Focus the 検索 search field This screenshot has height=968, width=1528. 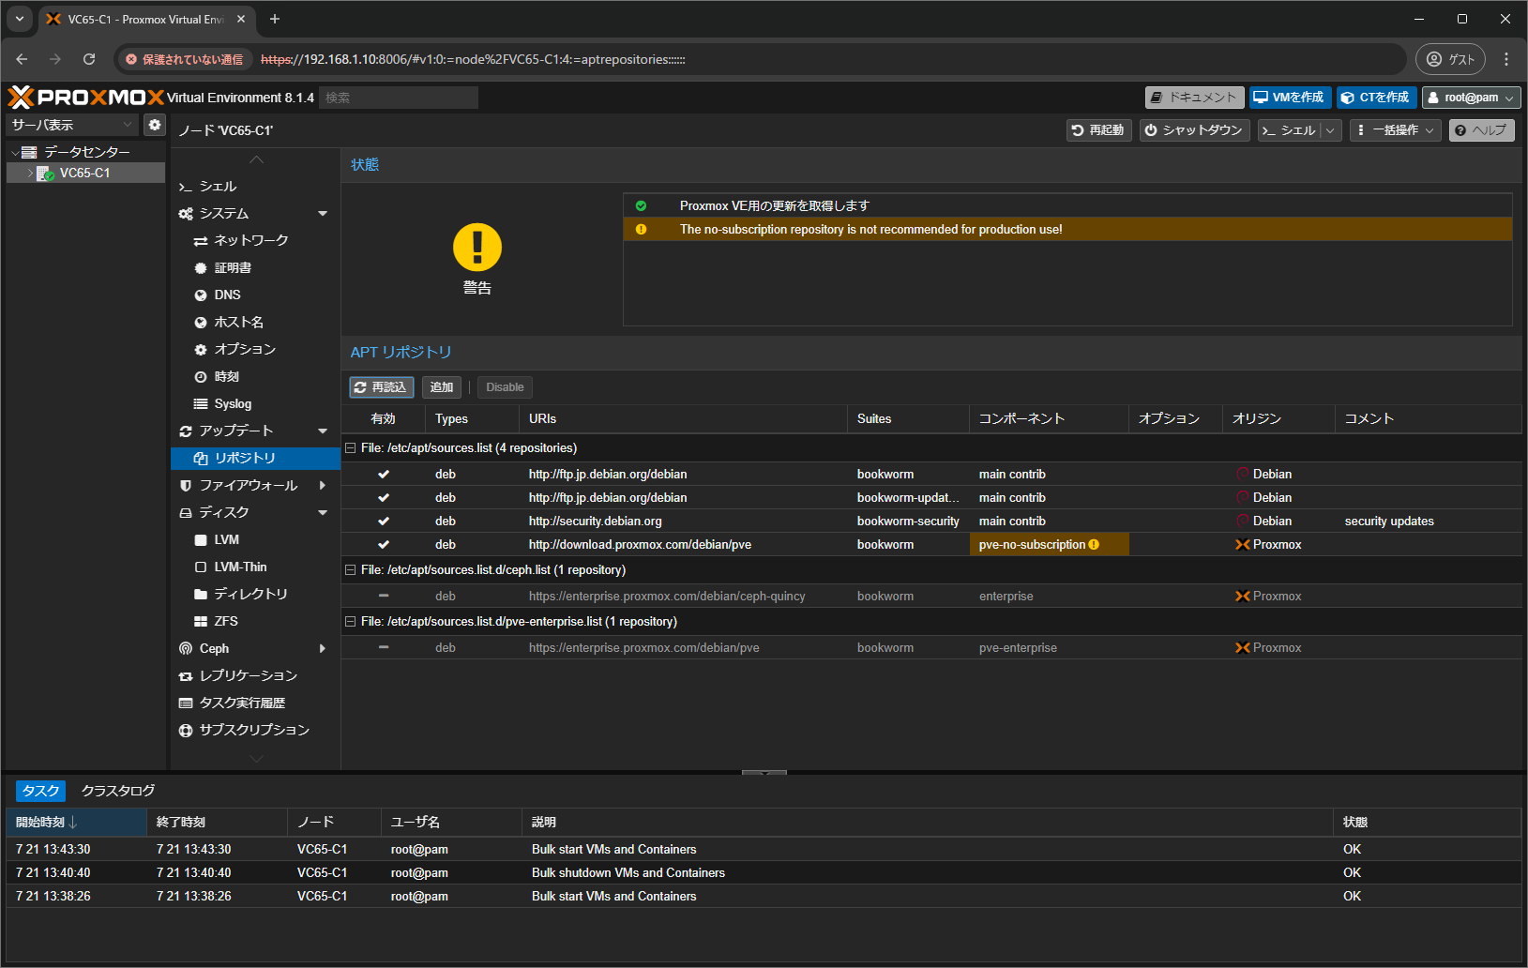(x=399, y=98)
